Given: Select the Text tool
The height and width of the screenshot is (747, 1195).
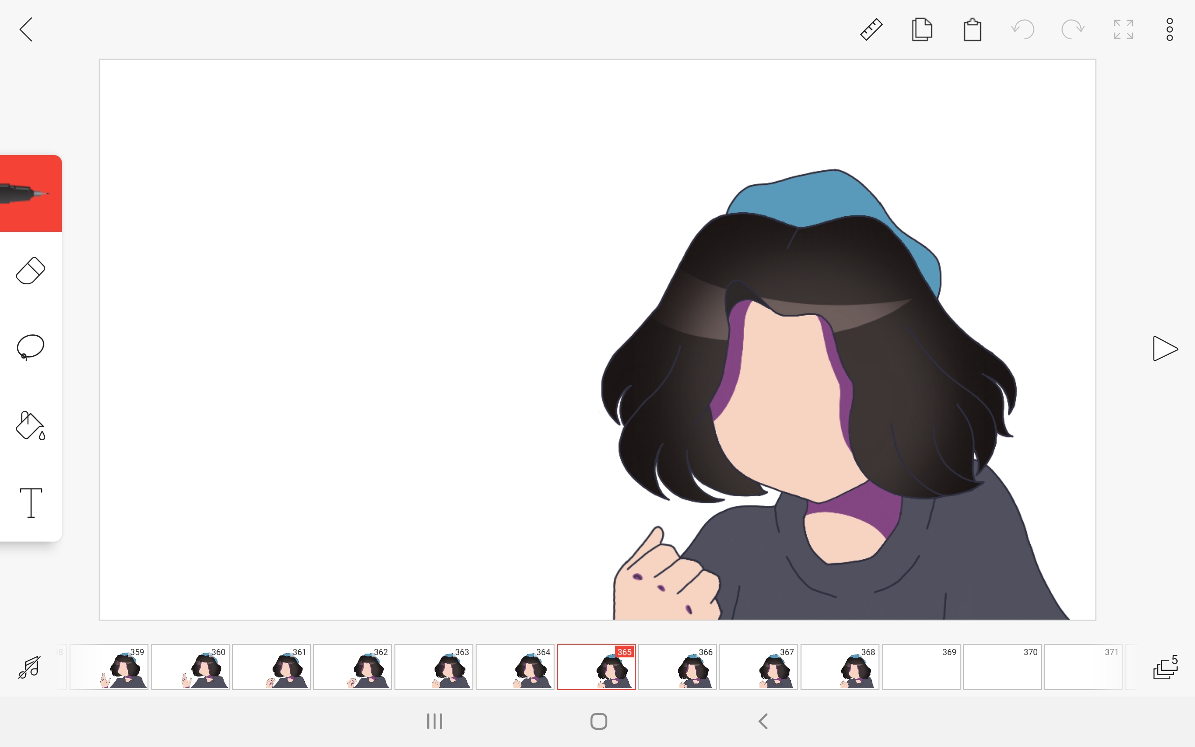Looking at the screenshot, I should point(31,503).
